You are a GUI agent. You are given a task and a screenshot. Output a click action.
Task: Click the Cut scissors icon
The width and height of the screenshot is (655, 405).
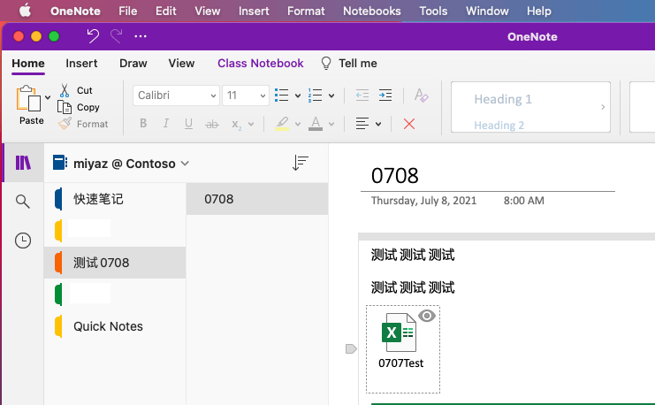click(x=65, y=90)
